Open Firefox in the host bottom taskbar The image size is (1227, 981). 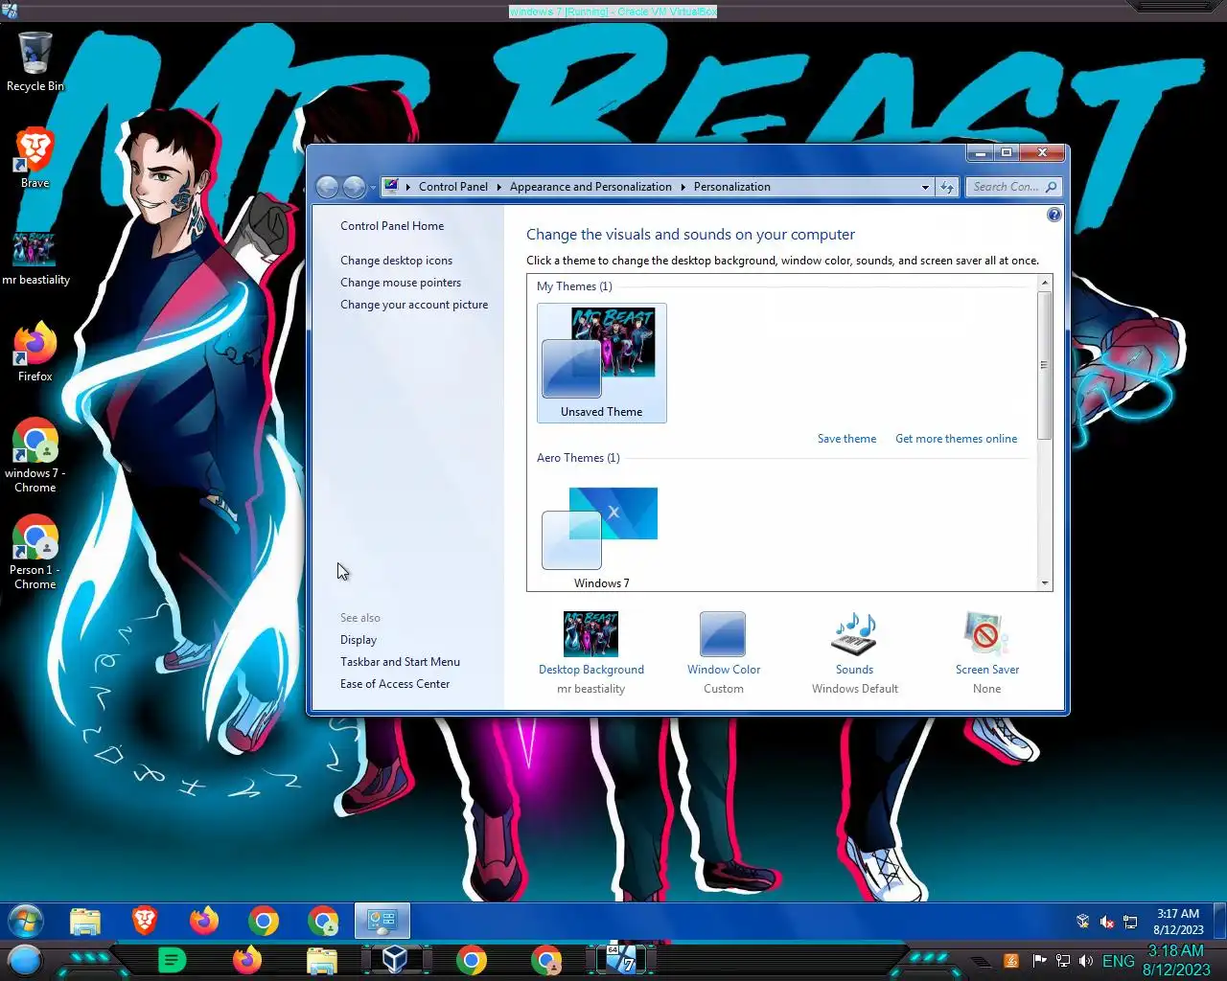point(246,960)
